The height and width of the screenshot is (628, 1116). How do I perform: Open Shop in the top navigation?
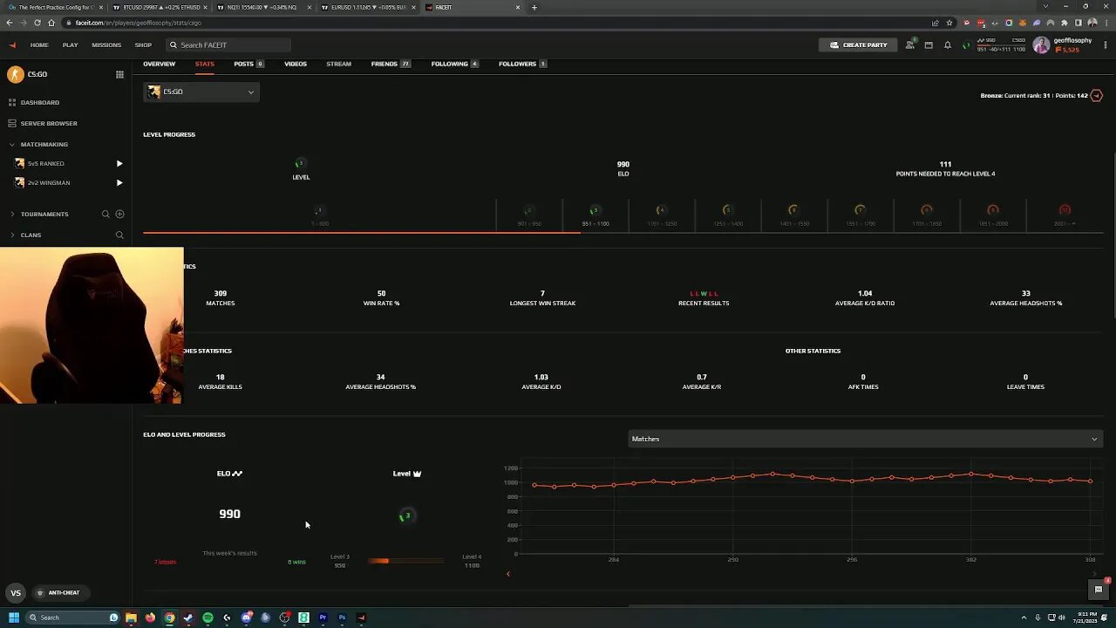[143, 44]
